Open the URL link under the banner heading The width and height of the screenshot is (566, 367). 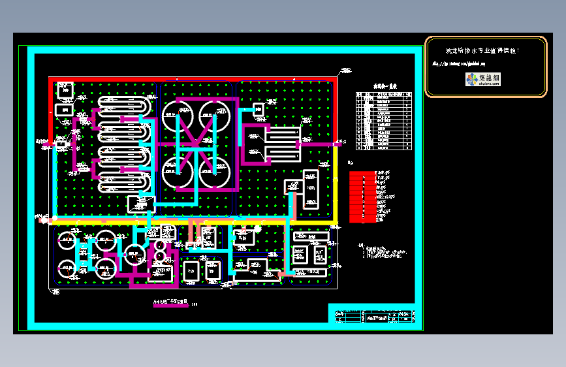click(x=459, y=64)
